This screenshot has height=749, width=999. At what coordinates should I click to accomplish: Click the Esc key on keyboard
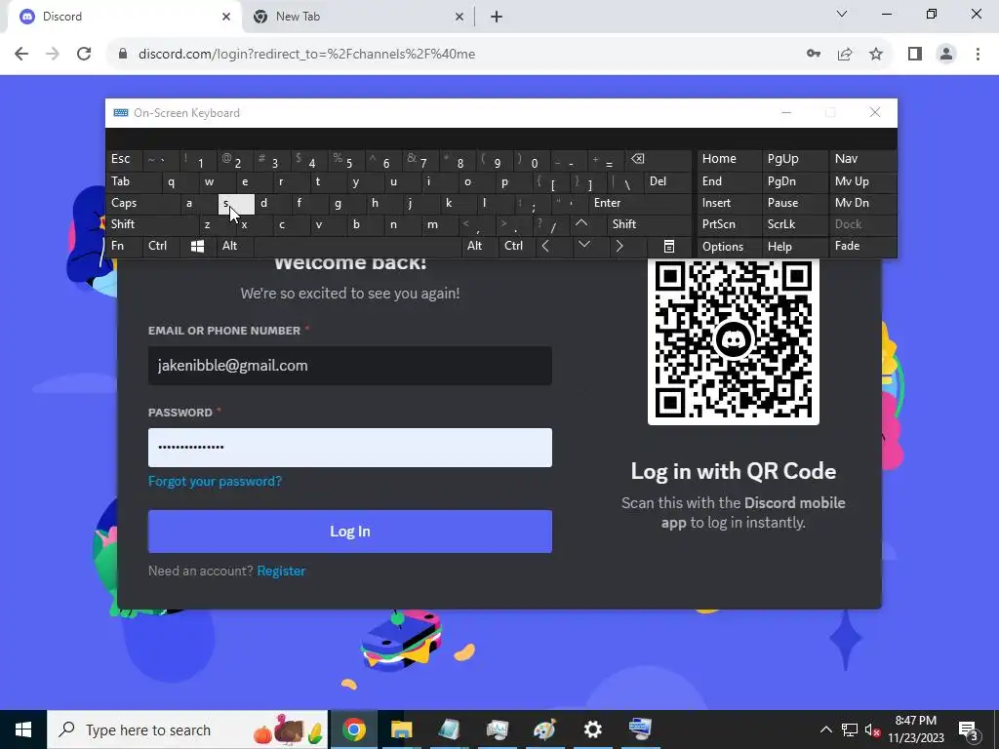[x=124, y=159]
